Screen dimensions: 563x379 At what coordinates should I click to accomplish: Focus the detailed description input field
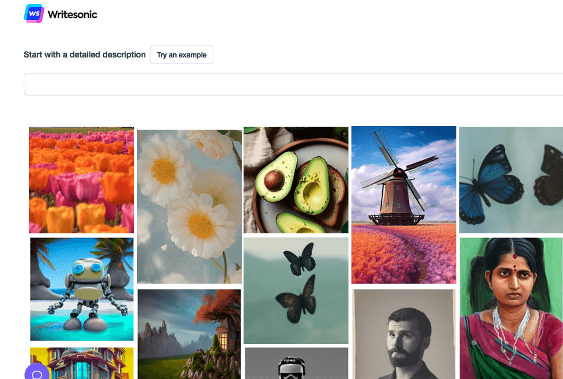click(293, 84)
